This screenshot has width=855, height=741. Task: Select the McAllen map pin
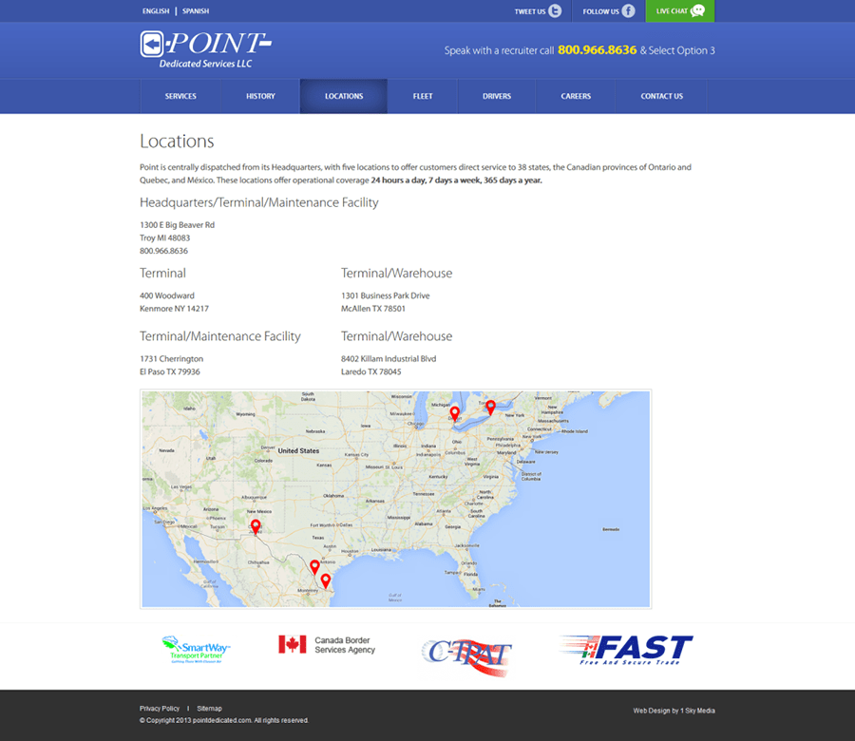325,579
